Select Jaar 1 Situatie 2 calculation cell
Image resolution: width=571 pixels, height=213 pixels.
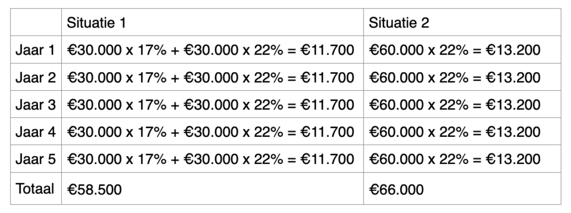(462, 49)
